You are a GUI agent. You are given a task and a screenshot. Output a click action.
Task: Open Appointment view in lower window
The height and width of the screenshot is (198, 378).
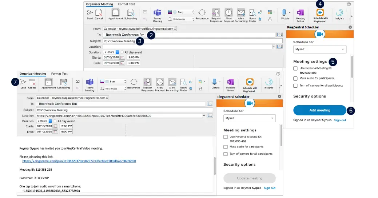coord(48,84)
